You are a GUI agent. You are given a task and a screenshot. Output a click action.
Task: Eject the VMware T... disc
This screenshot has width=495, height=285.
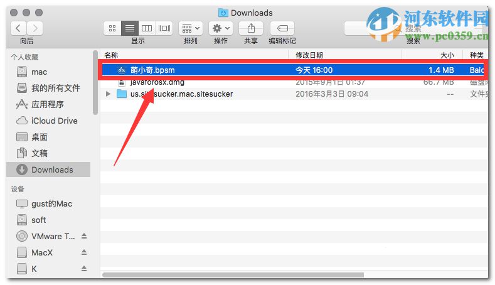pyautogui.click(x=84, y=236)
